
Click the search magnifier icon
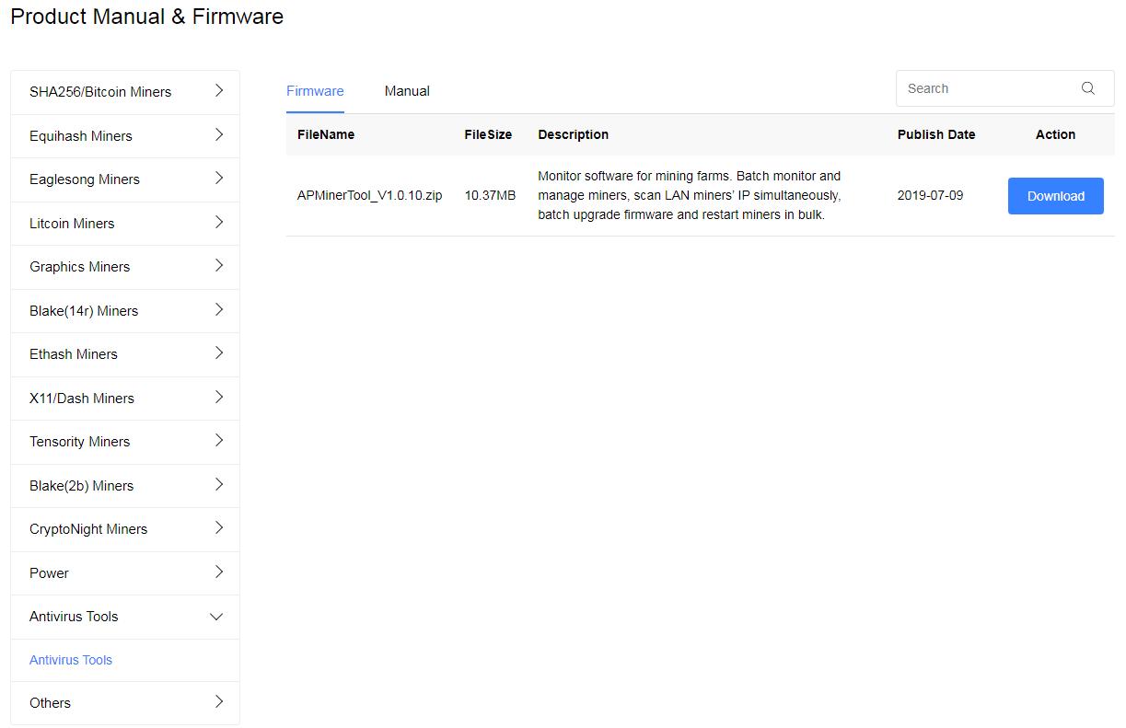coord(1087,88)
